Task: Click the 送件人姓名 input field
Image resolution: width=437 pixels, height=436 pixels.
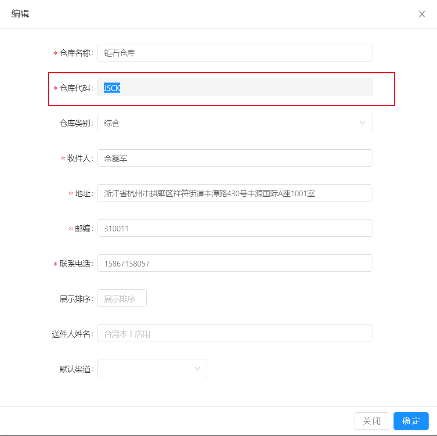Action: (x=235, y=333)
